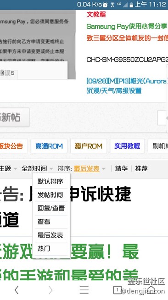Screen dimensions: 168x300
Task: Tap the alarm clock status icon
Action: pyautogui.click(x=105, y=5)
